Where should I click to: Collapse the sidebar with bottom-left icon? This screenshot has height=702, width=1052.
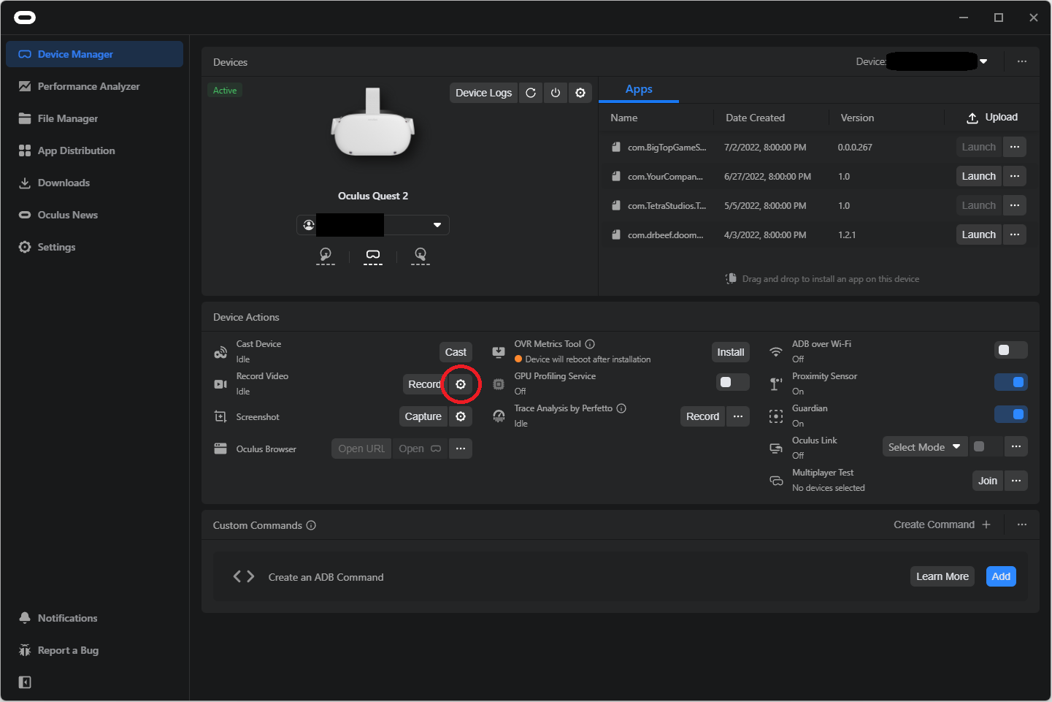coord(25,682)
